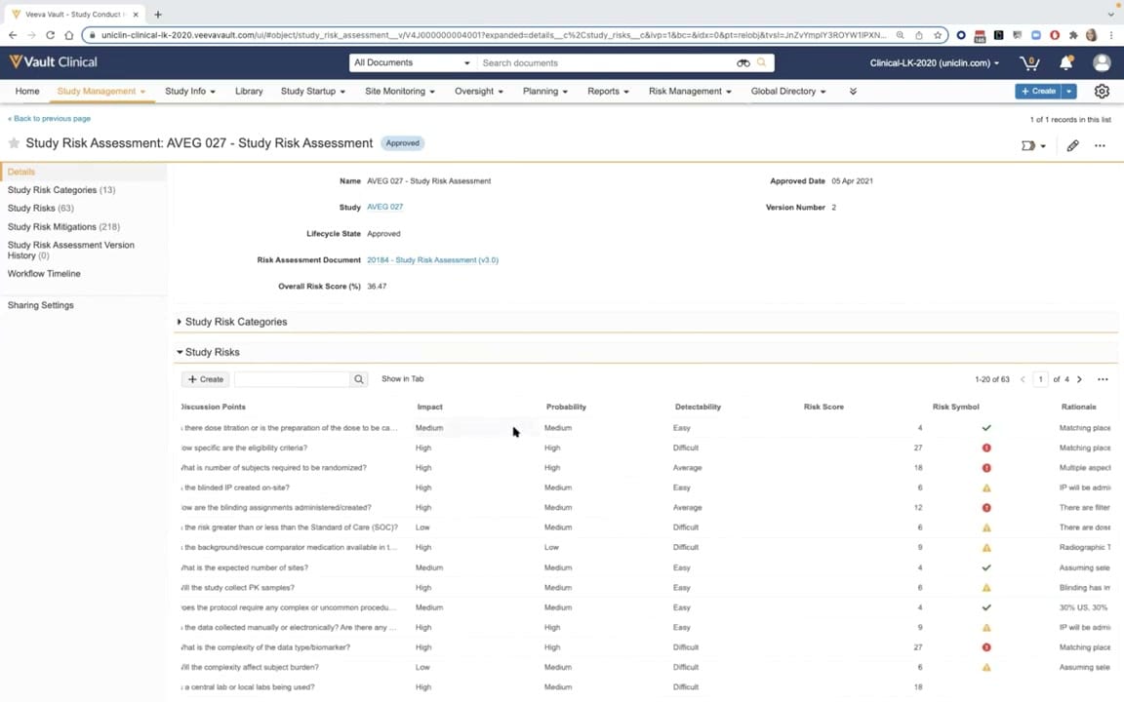Open the Reports tab
Screen dimensions: 1124x702
[608, 92]
